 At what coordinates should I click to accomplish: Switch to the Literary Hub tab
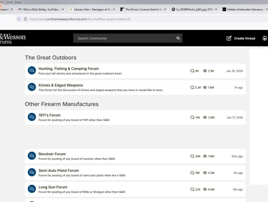coord(91,9)
